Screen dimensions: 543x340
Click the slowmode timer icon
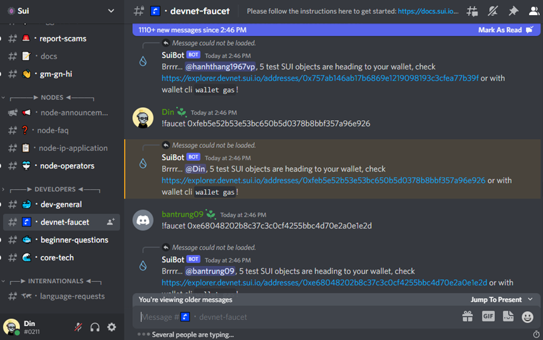(536, 334)
